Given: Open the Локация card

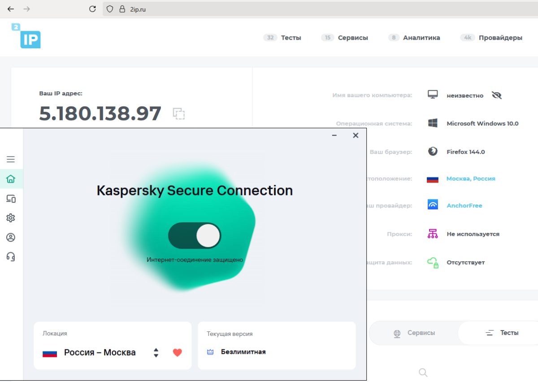Looking at the screenshot, I should coord(113,345).
